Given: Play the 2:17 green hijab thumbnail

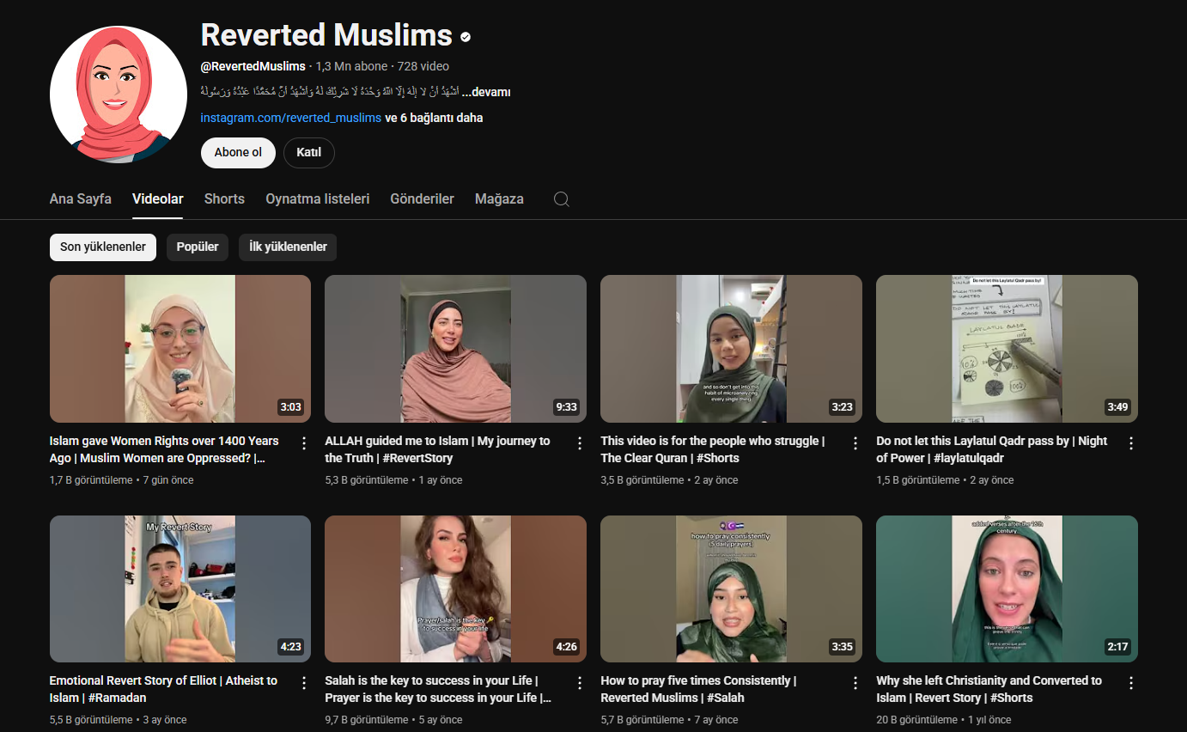Looking at the screenshot, I should pyautogui.click(x=1007, y=589).
